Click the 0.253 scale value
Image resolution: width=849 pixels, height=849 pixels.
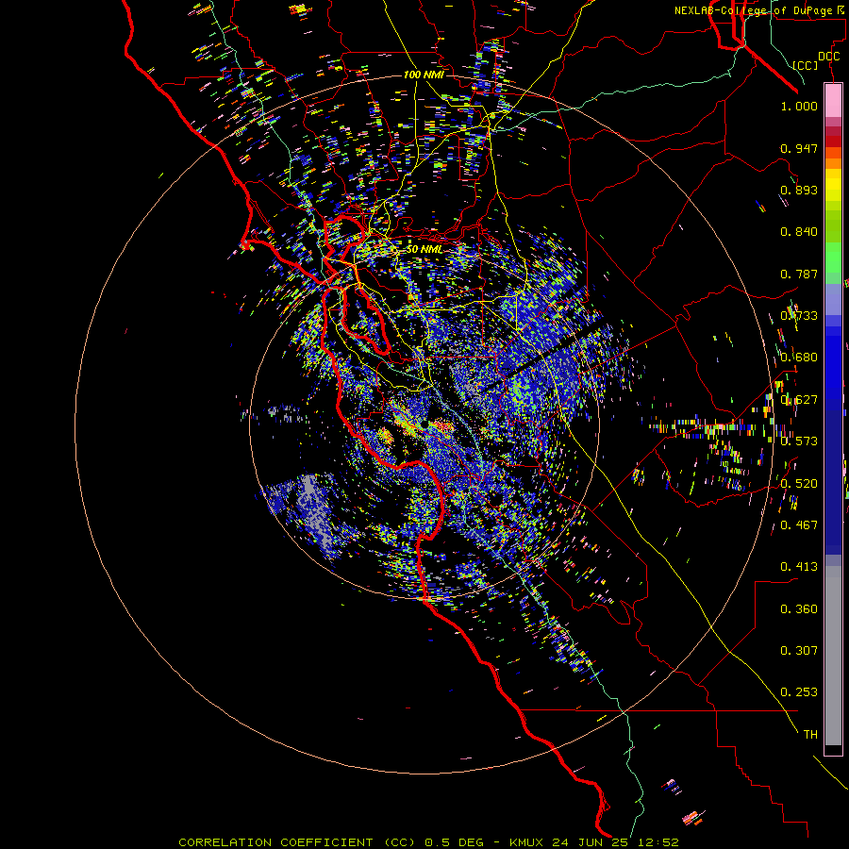tap(799, 692)
